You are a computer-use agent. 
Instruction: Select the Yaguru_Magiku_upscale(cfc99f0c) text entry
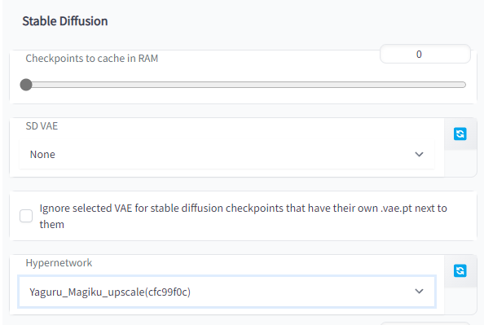point(110,292)
